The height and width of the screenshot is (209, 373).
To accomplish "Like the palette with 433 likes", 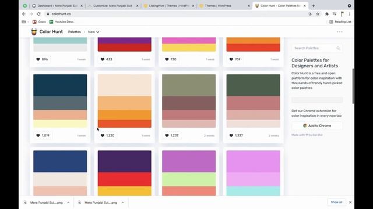I will (x=107, y=59).
